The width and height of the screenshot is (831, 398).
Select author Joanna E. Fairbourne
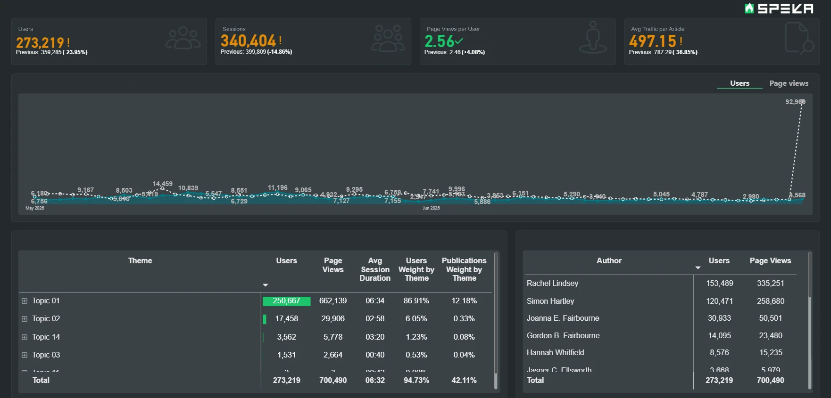tap(563, 318)
